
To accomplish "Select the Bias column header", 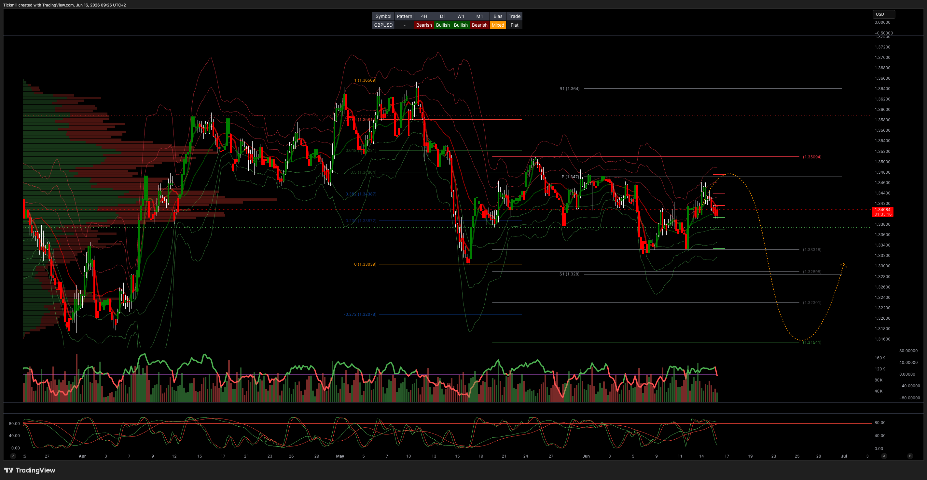I will 498,16.
